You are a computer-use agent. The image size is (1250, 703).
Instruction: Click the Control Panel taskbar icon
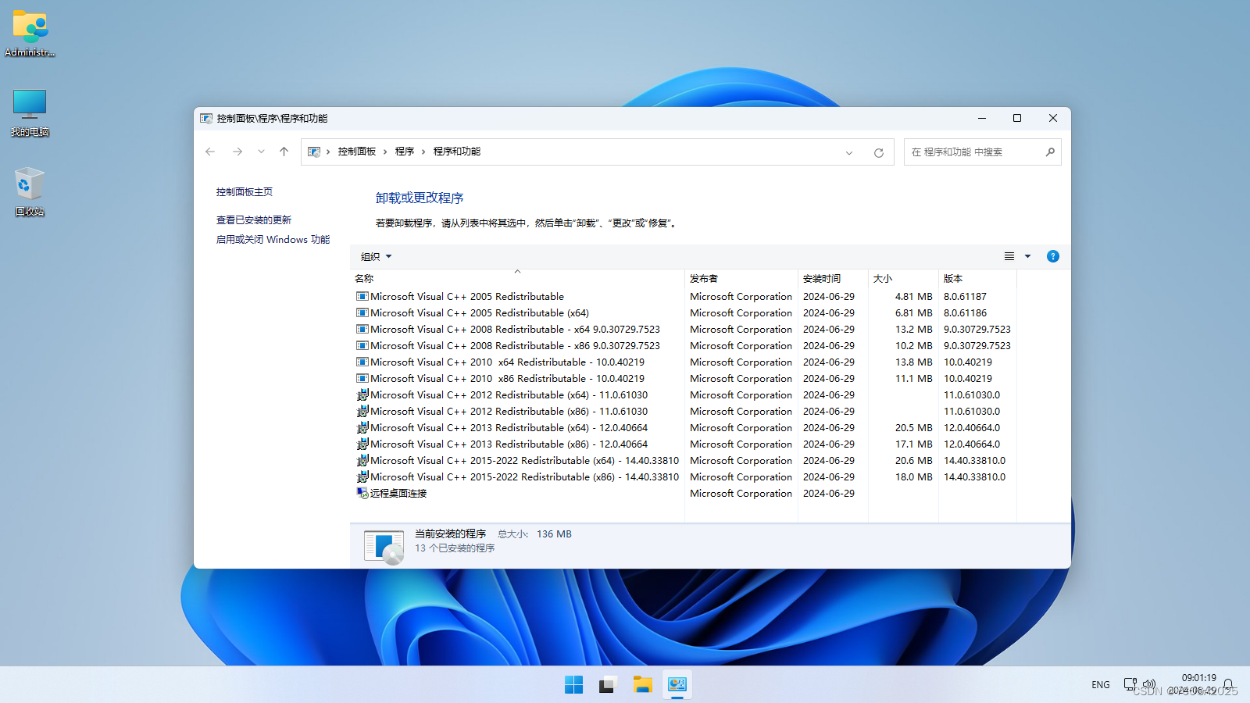677,685
